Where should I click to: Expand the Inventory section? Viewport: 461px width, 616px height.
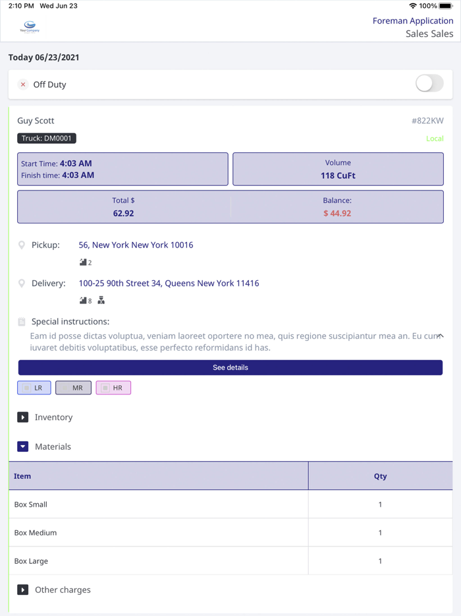[x=23, y=417]
